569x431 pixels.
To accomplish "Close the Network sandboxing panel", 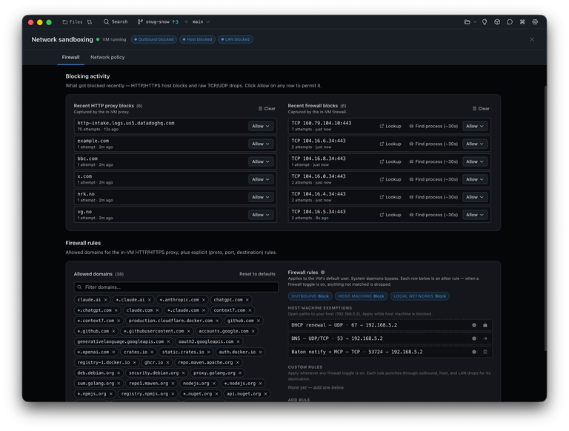I will coord(532,39).
